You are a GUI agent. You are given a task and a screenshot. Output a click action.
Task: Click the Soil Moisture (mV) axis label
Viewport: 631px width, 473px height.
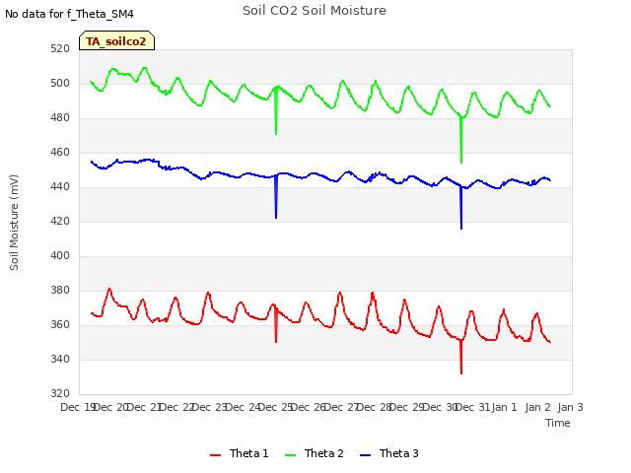point(14,223)
